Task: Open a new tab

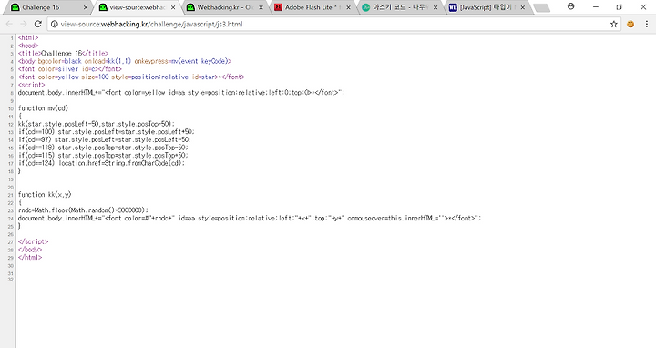Action: click(x=542, y=8)
